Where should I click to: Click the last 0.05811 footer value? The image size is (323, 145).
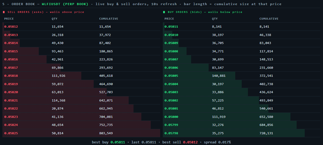(144, 142)
